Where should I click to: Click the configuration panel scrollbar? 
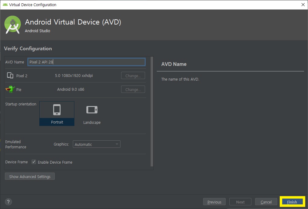tap(152, 112)
